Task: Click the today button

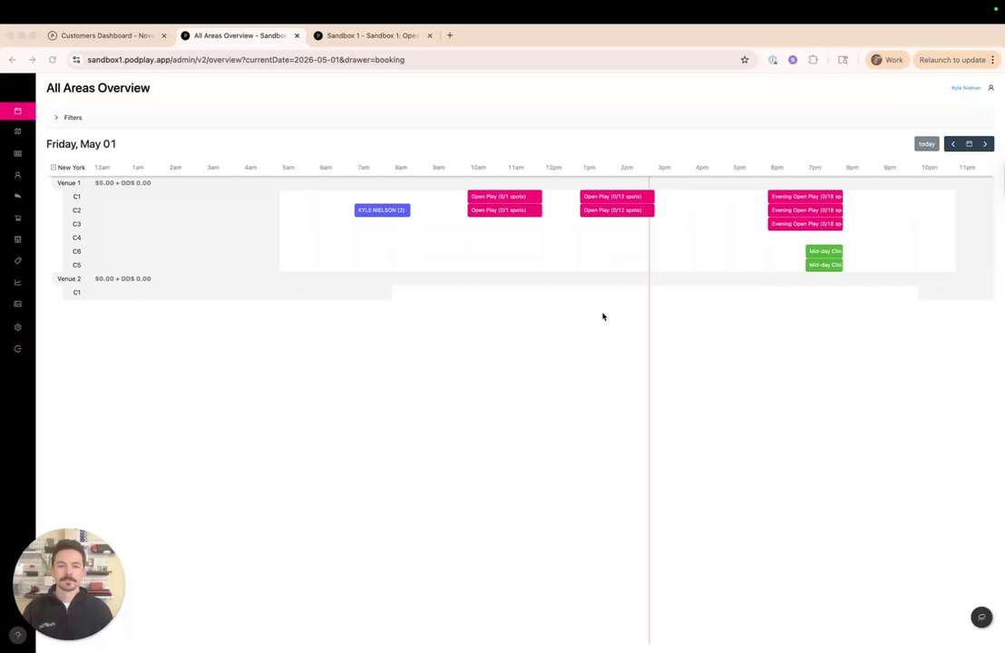Action: [x=927, y=144]
